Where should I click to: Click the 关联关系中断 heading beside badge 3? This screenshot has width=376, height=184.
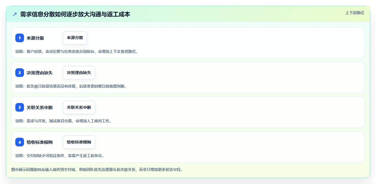click(x=40, y=107)
